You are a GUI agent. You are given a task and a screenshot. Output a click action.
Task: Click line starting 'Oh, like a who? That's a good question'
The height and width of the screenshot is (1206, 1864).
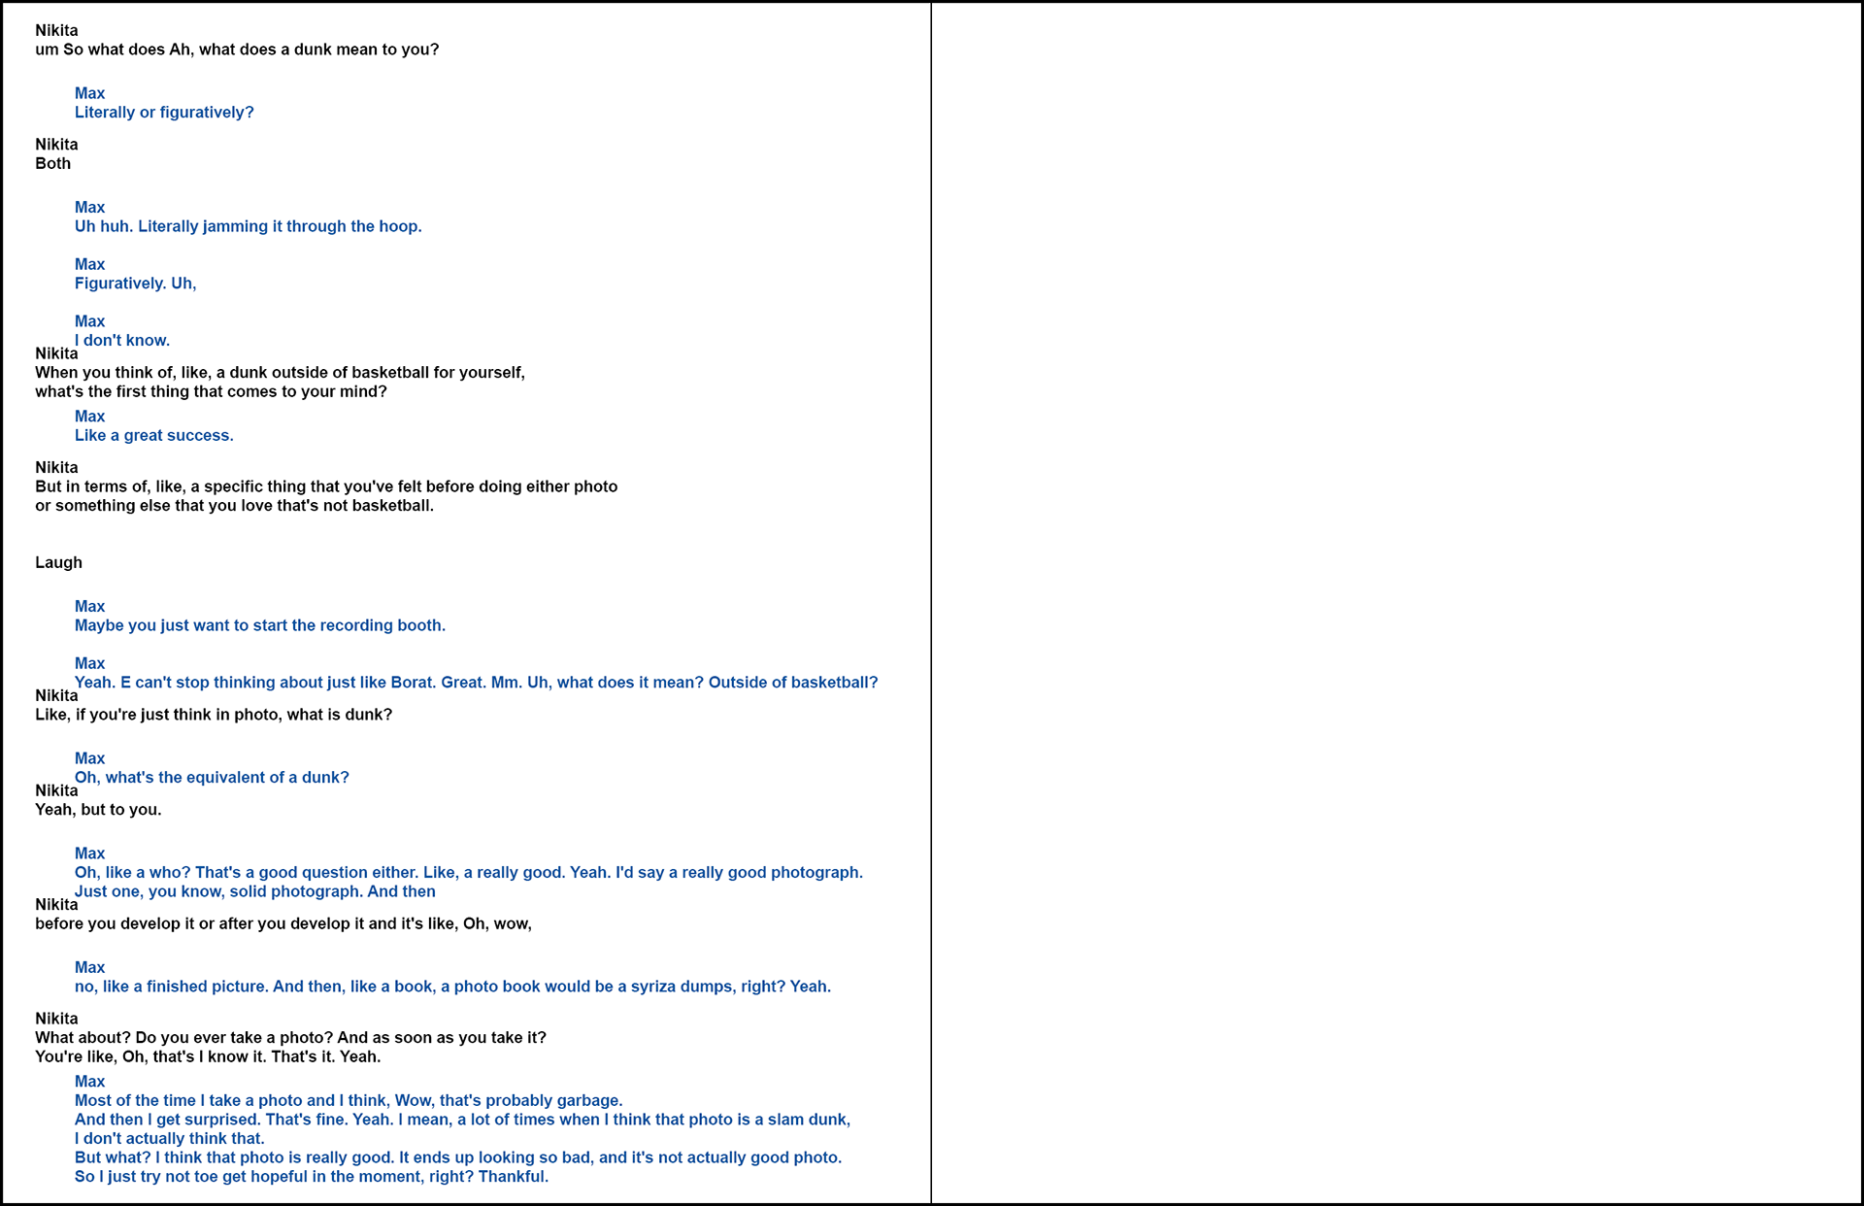pos(469,873)
